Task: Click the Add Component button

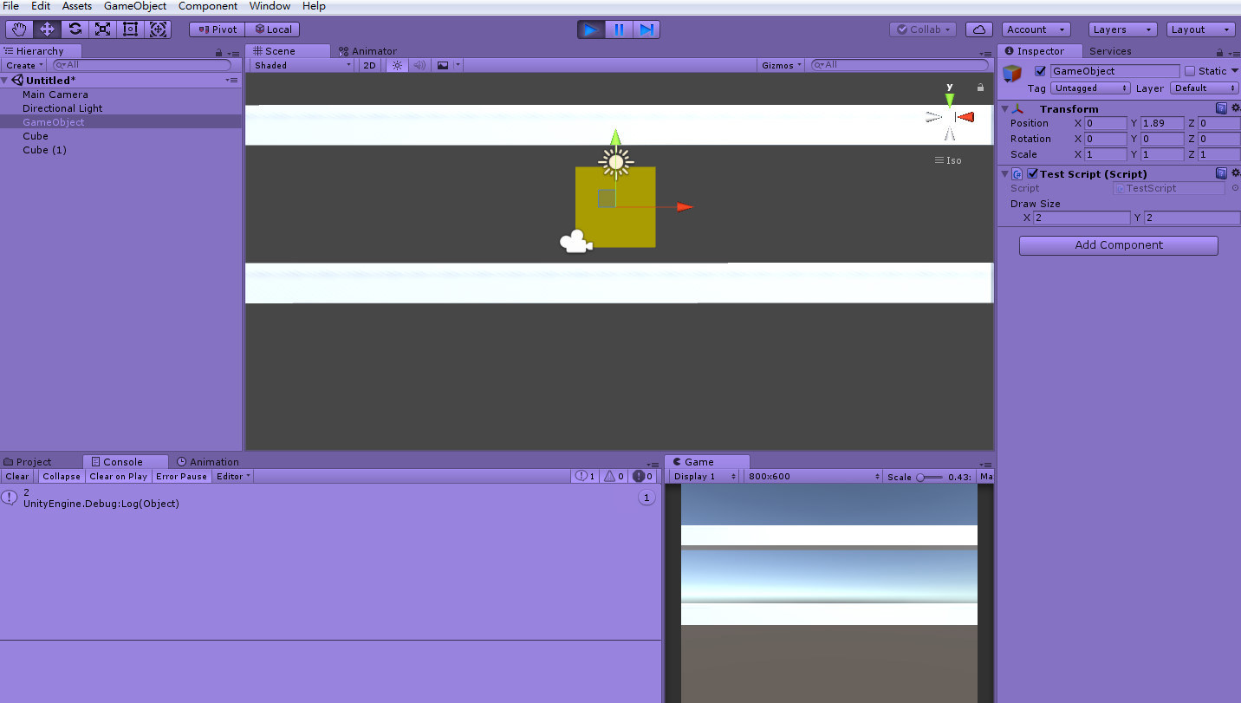Action: [x=1118, y=245]
